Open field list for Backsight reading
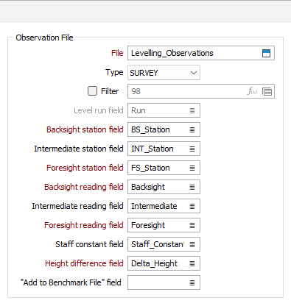 coord(192,187)
